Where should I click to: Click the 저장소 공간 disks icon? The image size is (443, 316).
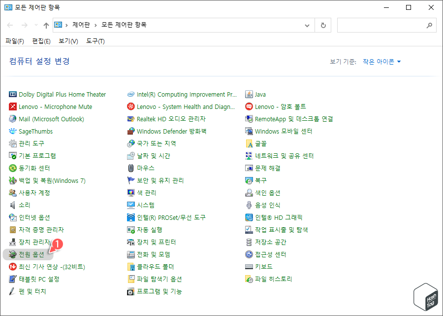[x=249, y=242]
